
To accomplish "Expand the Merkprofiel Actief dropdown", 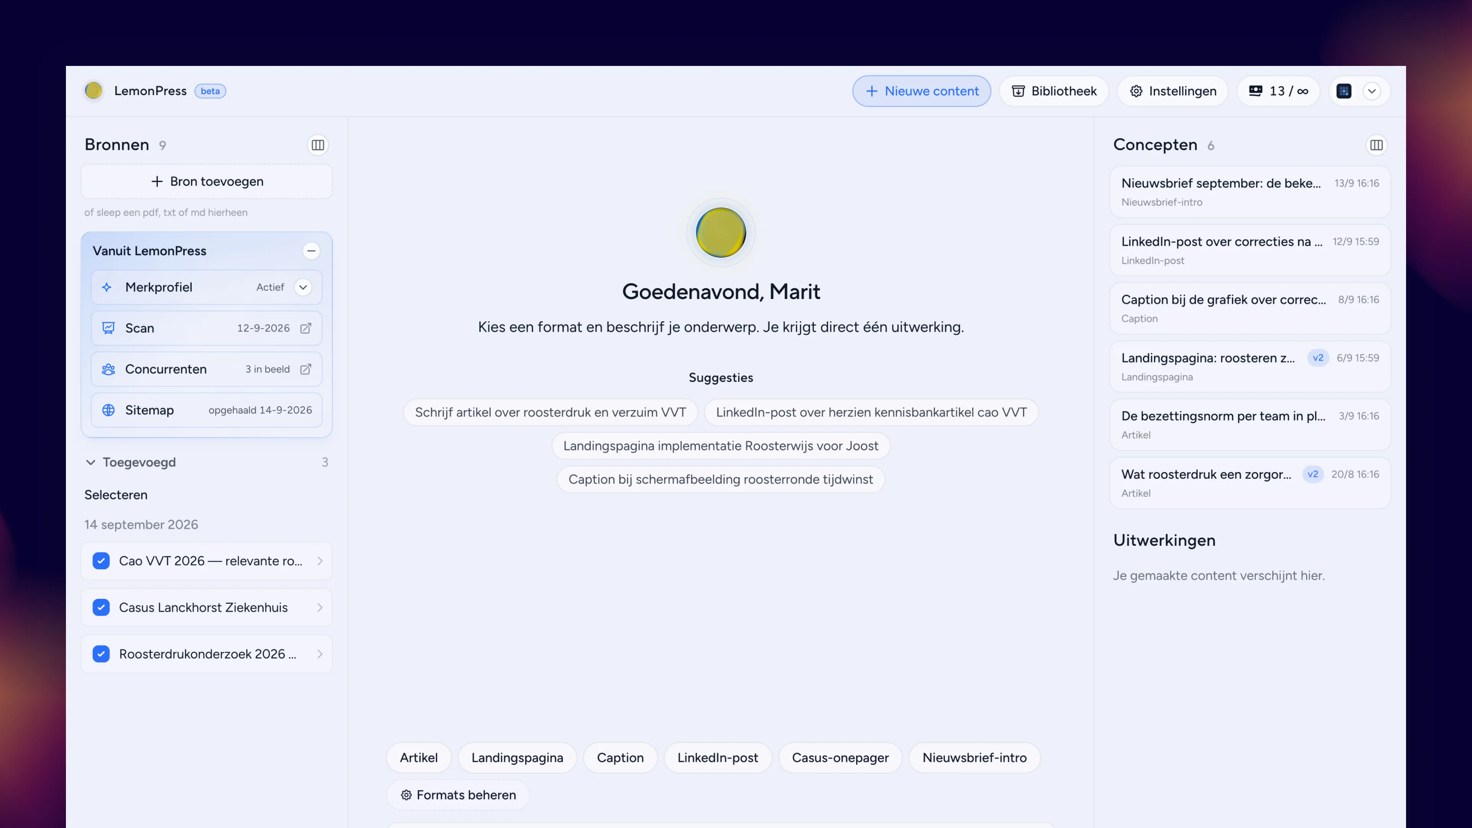I will coord(303,287).
